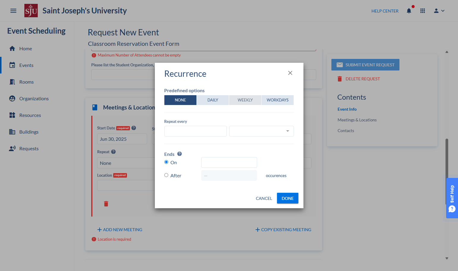Click the Start Date help icon
The width and height of the screenshot is (458, 271).
[x=134, y=128]
